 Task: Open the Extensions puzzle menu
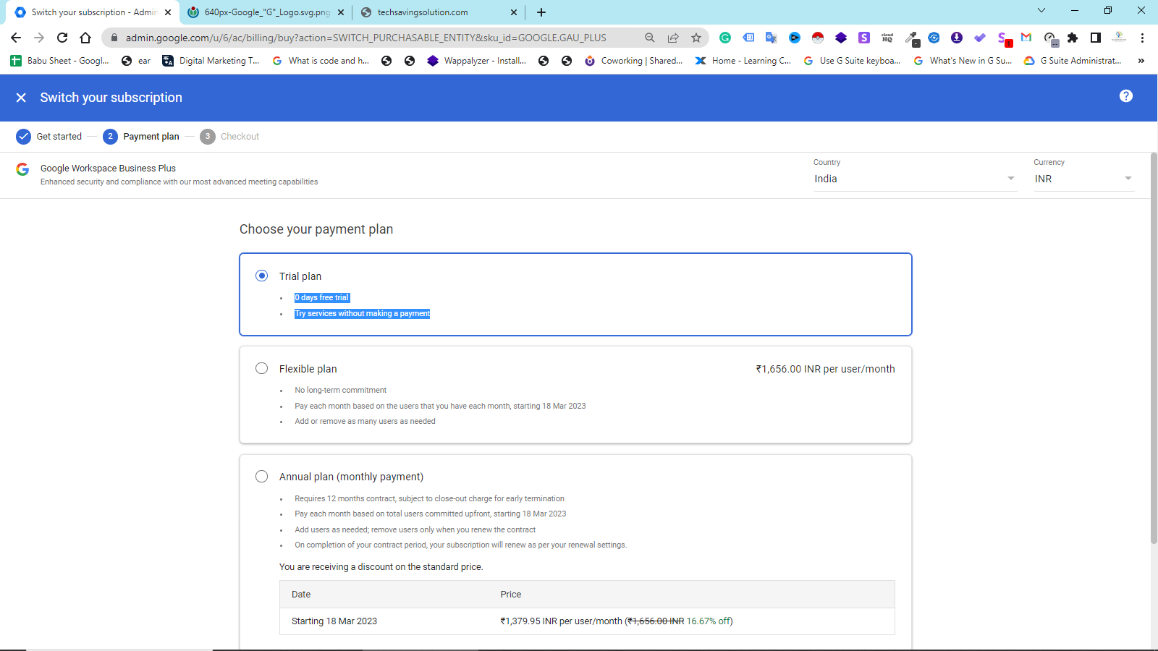[1073, 38]
